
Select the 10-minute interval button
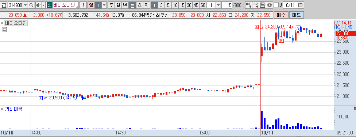pos(175,5)
